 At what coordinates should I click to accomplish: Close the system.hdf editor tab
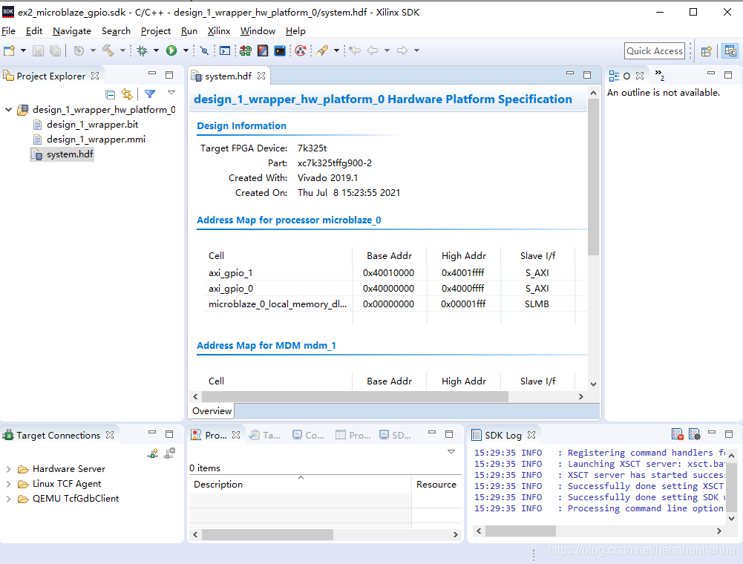point(261,76)
